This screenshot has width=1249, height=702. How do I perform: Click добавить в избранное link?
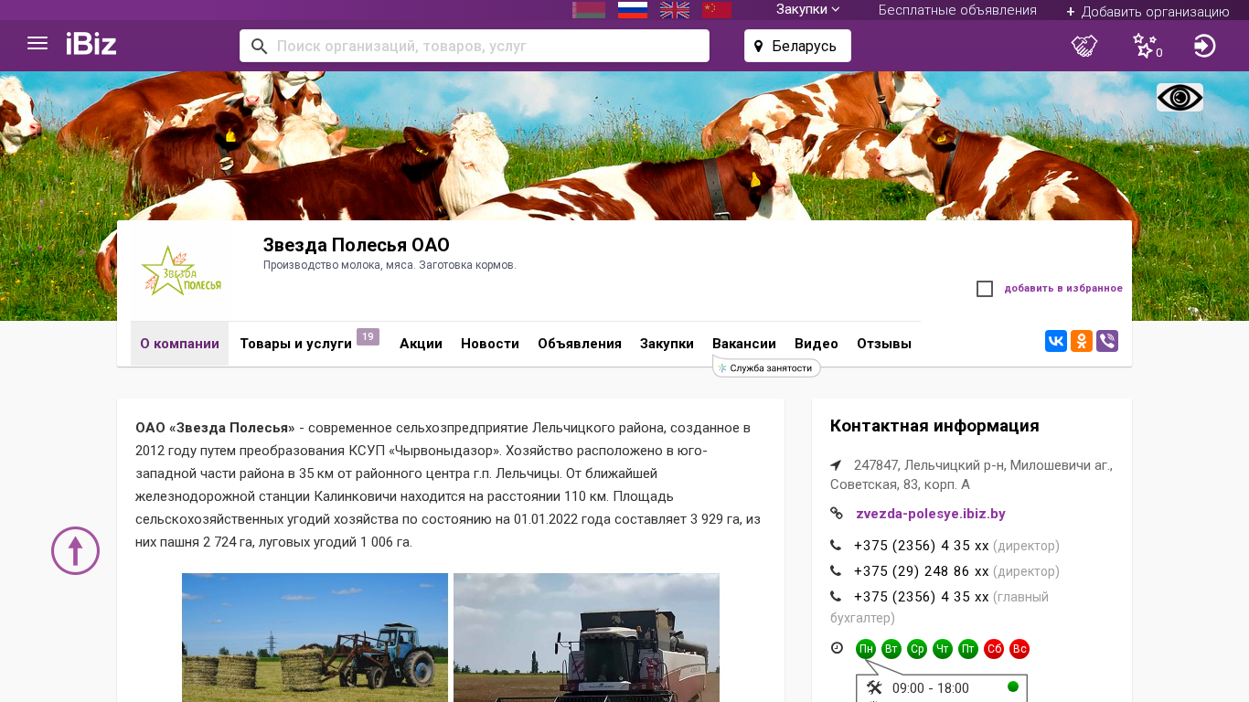coord(1063,289)
